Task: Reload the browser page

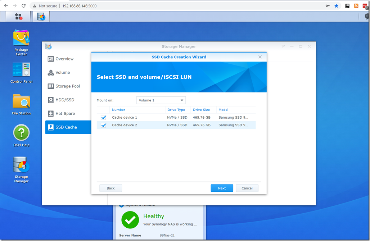Action: coord(24,6)
